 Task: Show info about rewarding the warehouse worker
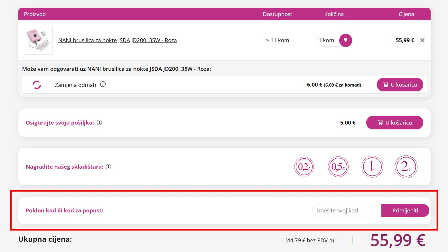[x=108, y=167]
